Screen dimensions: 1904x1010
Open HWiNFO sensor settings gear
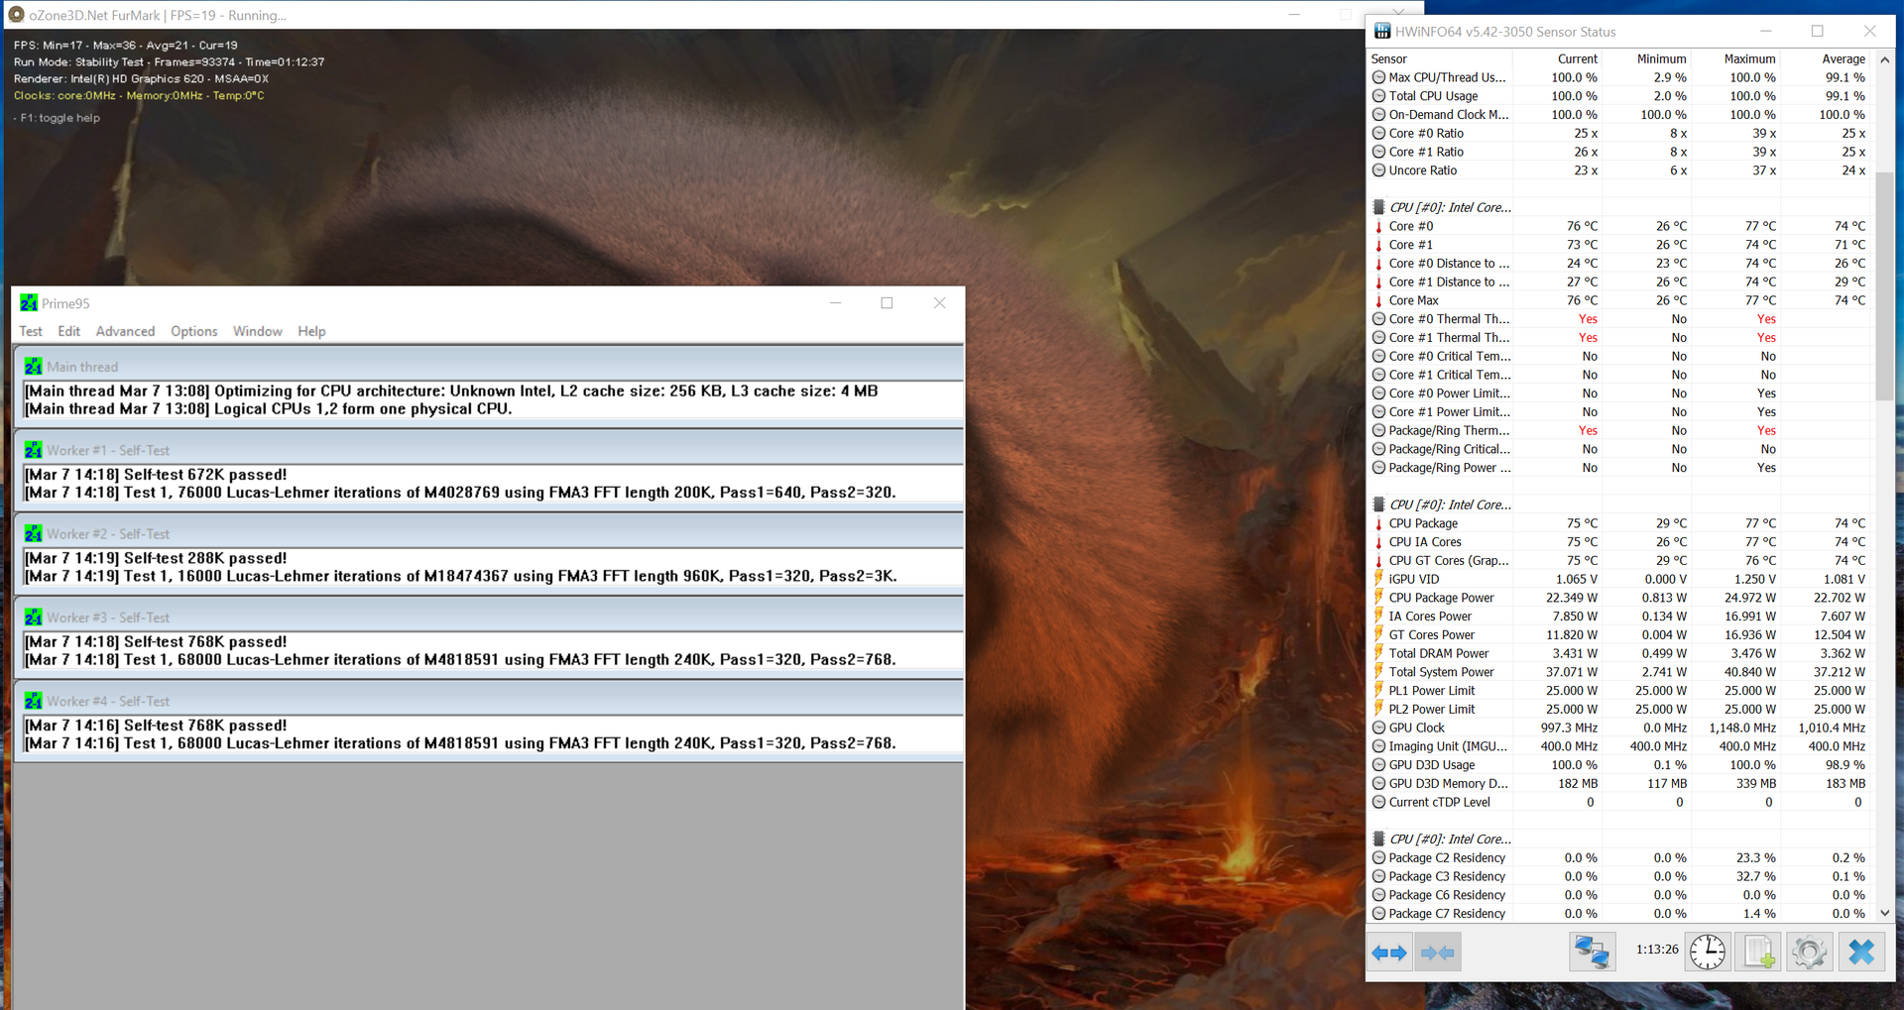[1810, 953]
